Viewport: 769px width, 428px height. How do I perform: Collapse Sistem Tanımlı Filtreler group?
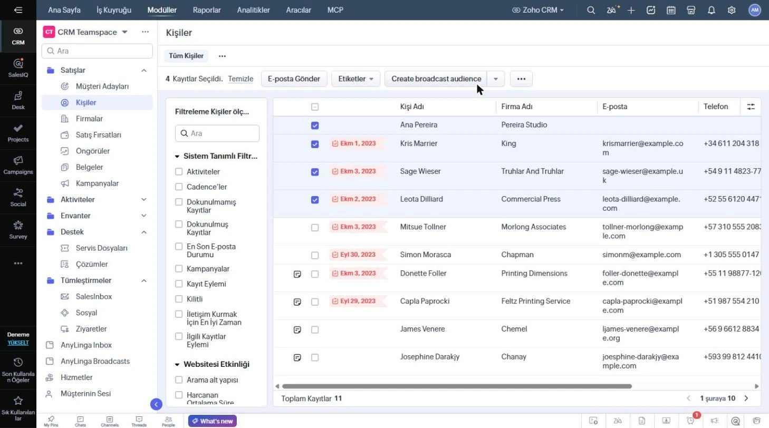pos(177,157)
